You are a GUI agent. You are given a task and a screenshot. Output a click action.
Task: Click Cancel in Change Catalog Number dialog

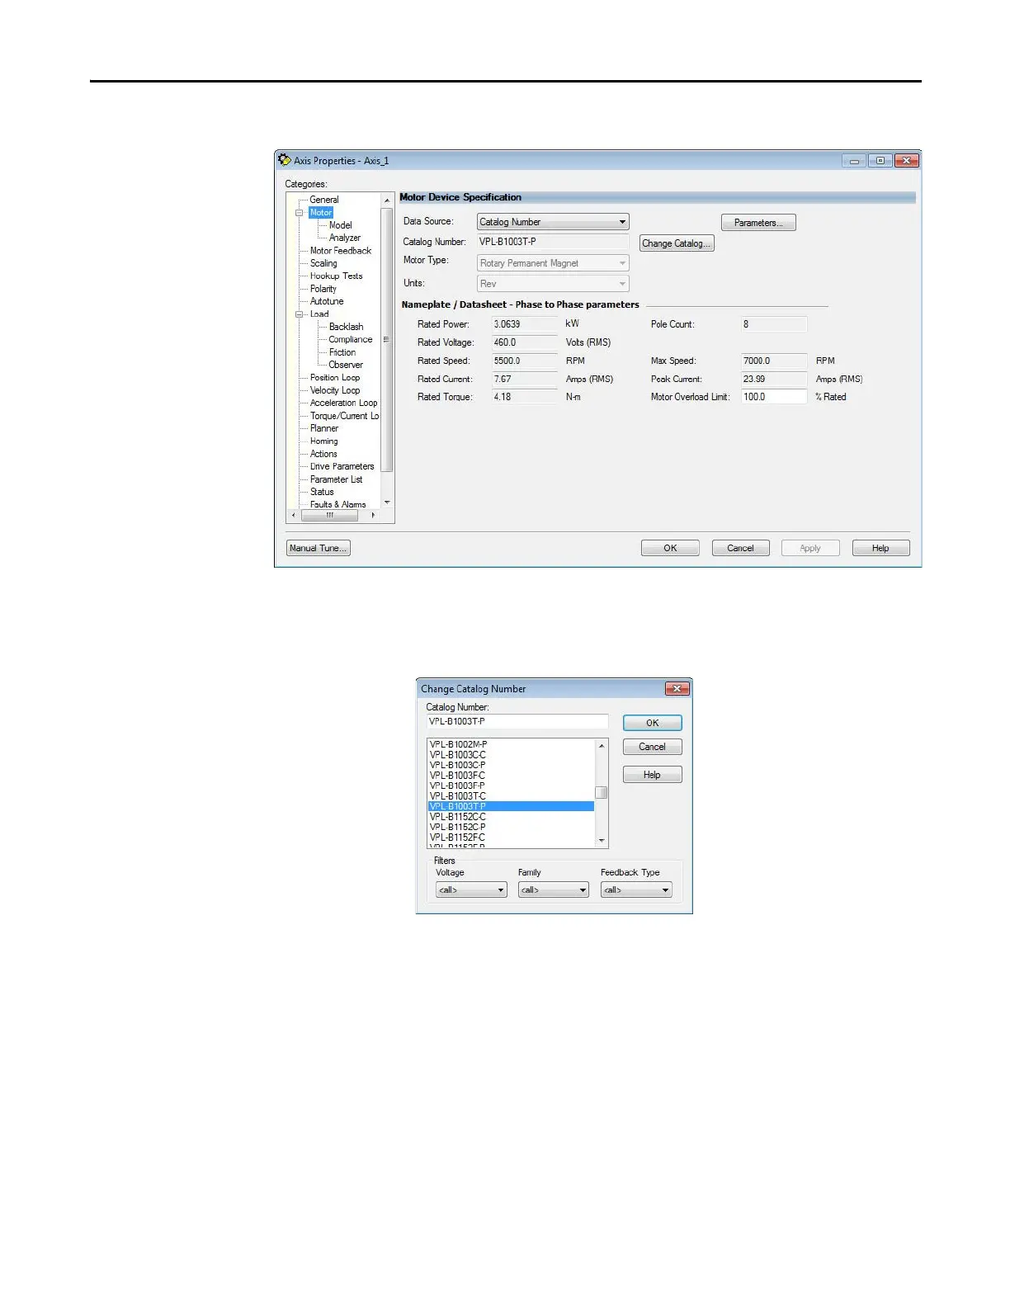point(652,747)
